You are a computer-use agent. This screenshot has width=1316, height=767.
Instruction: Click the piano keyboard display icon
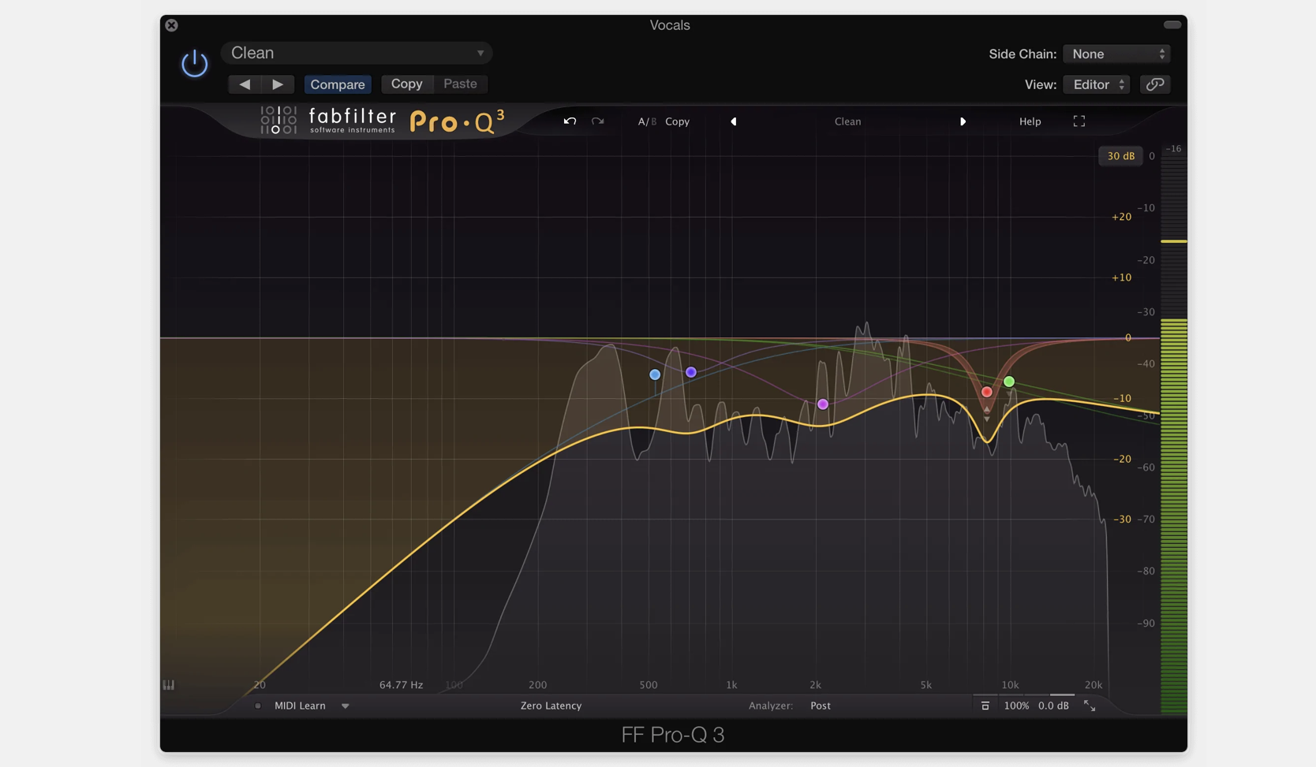[x=169, y=685]
